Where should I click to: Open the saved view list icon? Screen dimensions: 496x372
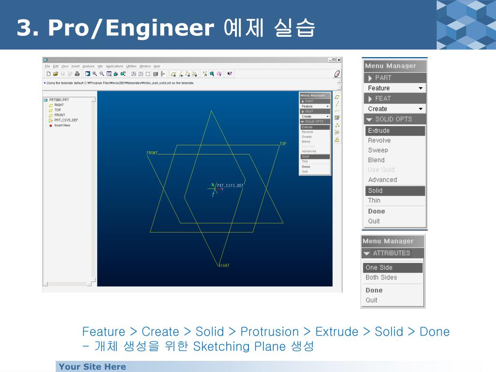pyautogui.click(x=123, y=74)
